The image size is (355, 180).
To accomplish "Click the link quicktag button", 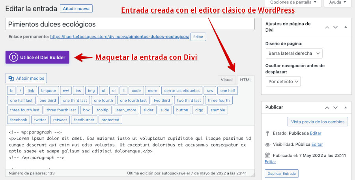I will point(31,91).
